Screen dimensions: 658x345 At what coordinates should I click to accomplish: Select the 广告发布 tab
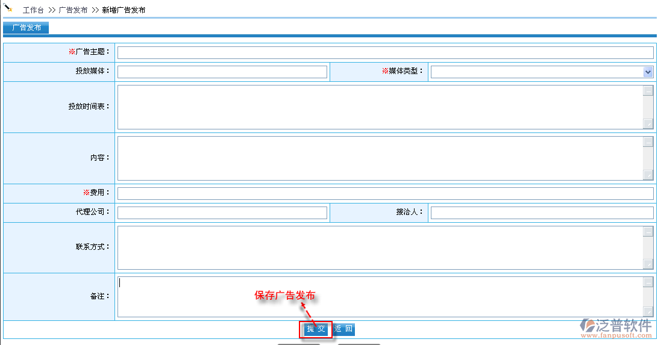[26, 28]
